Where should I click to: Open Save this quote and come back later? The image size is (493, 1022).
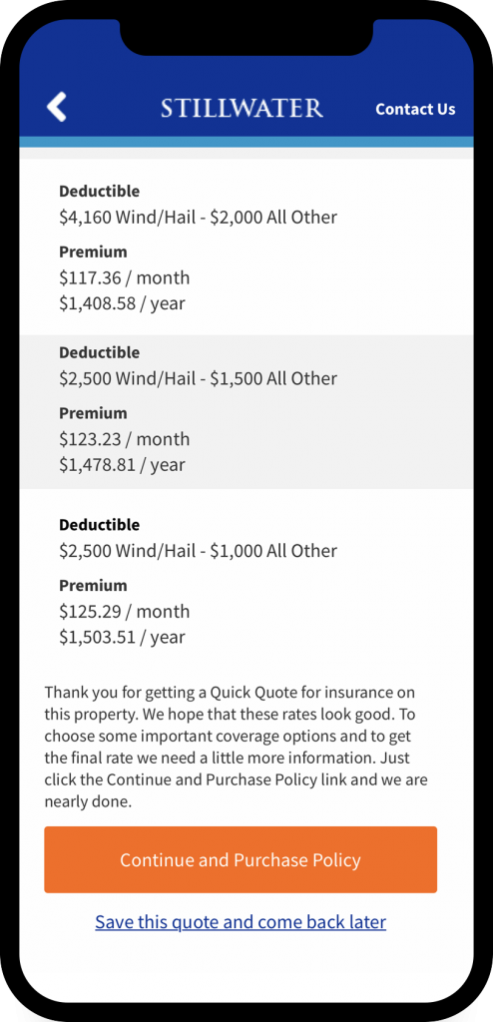[241, 922]
